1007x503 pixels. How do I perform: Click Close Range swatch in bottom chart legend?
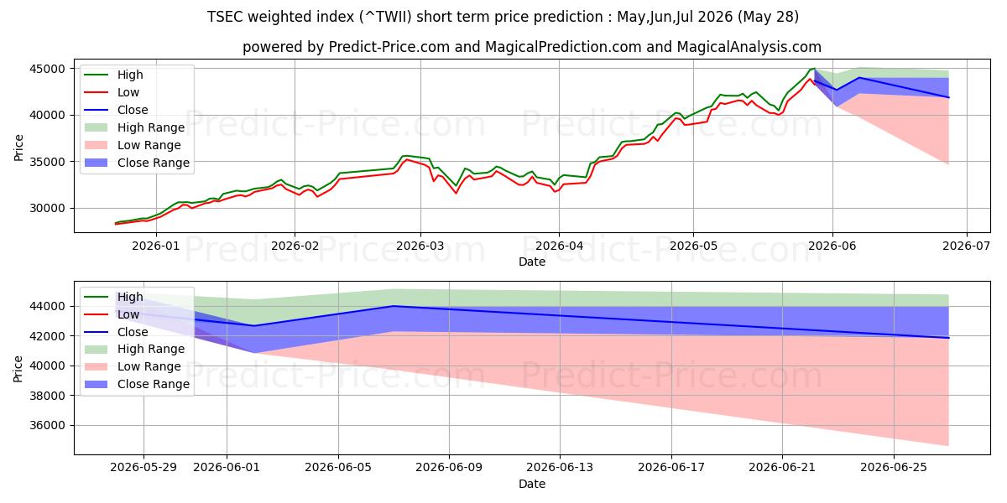[98, 385]
